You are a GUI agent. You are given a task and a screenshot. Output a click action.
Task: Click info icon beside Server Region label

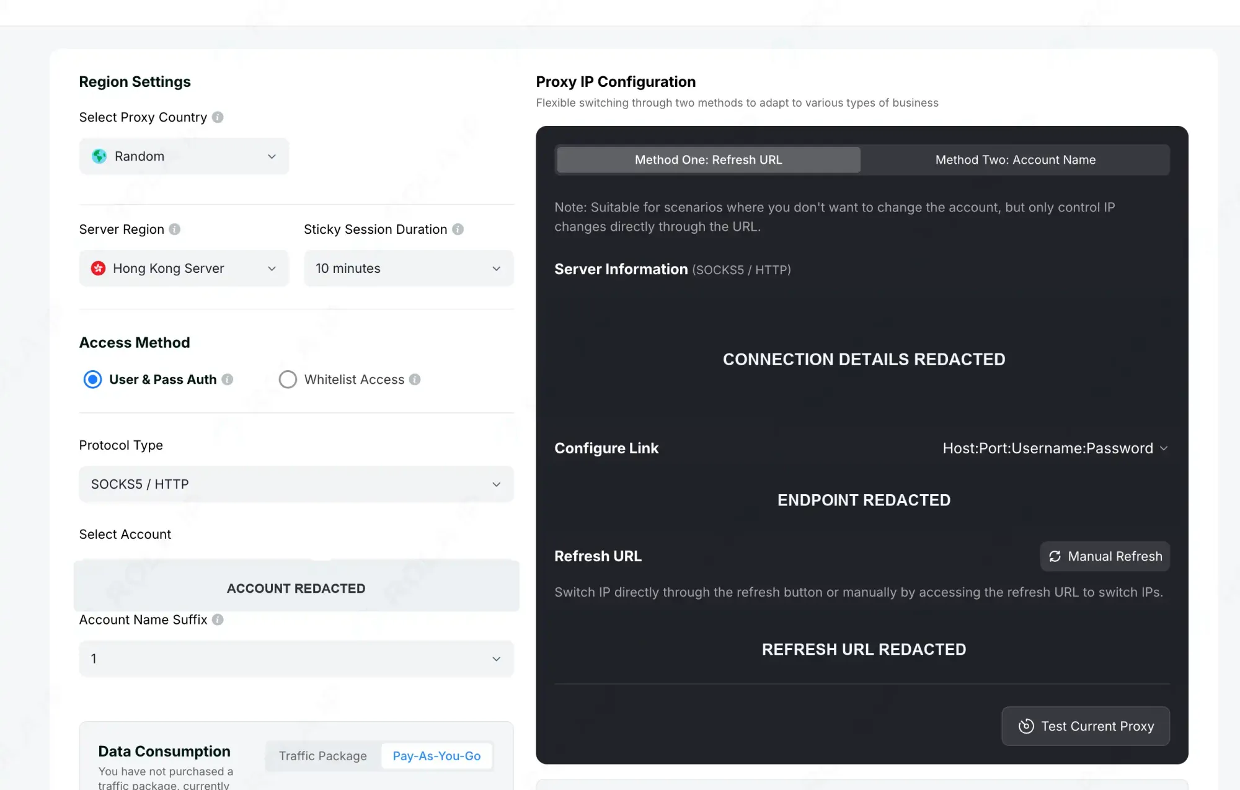pos(175,229)
